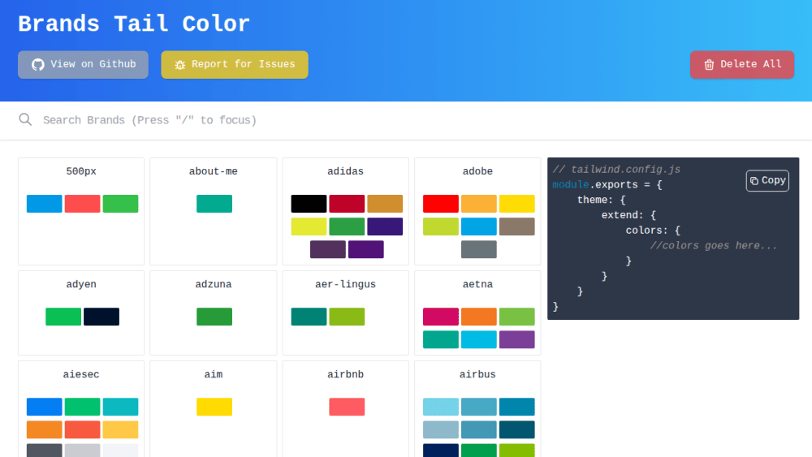Screen dimensions: 812x457
Task: Choose the green adyen swatch
Action: [x=63, y=317]
